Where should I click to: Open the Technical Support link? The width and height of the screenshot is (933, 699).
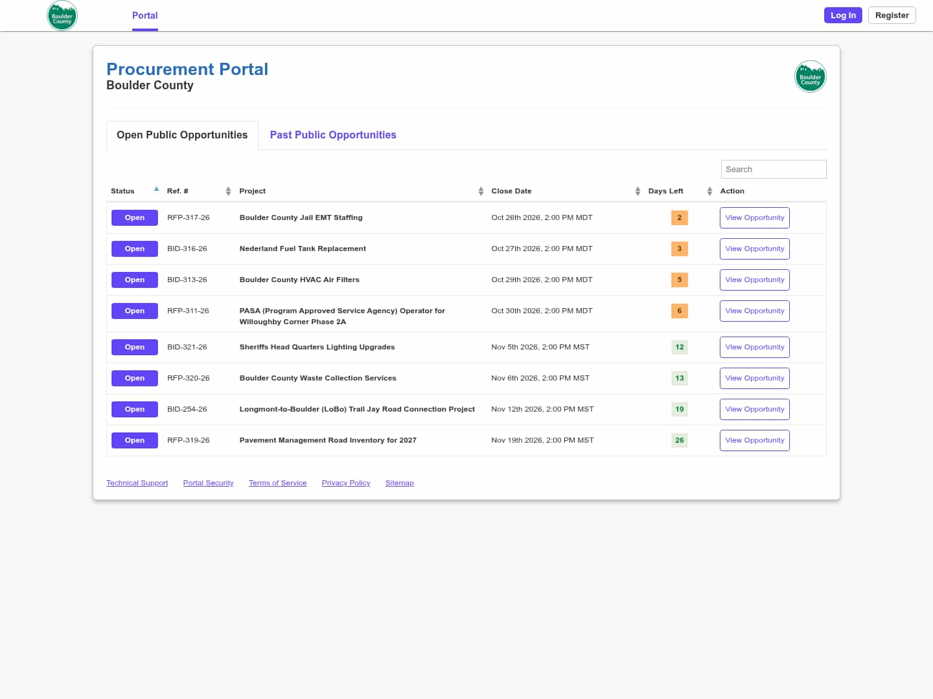(x=137, y=483)
